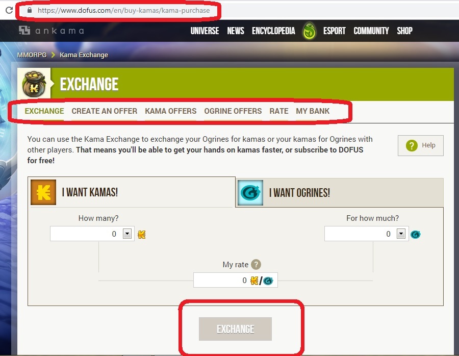Open the News menu
Viewport: 459px width, 356px height.
(236, 31)
